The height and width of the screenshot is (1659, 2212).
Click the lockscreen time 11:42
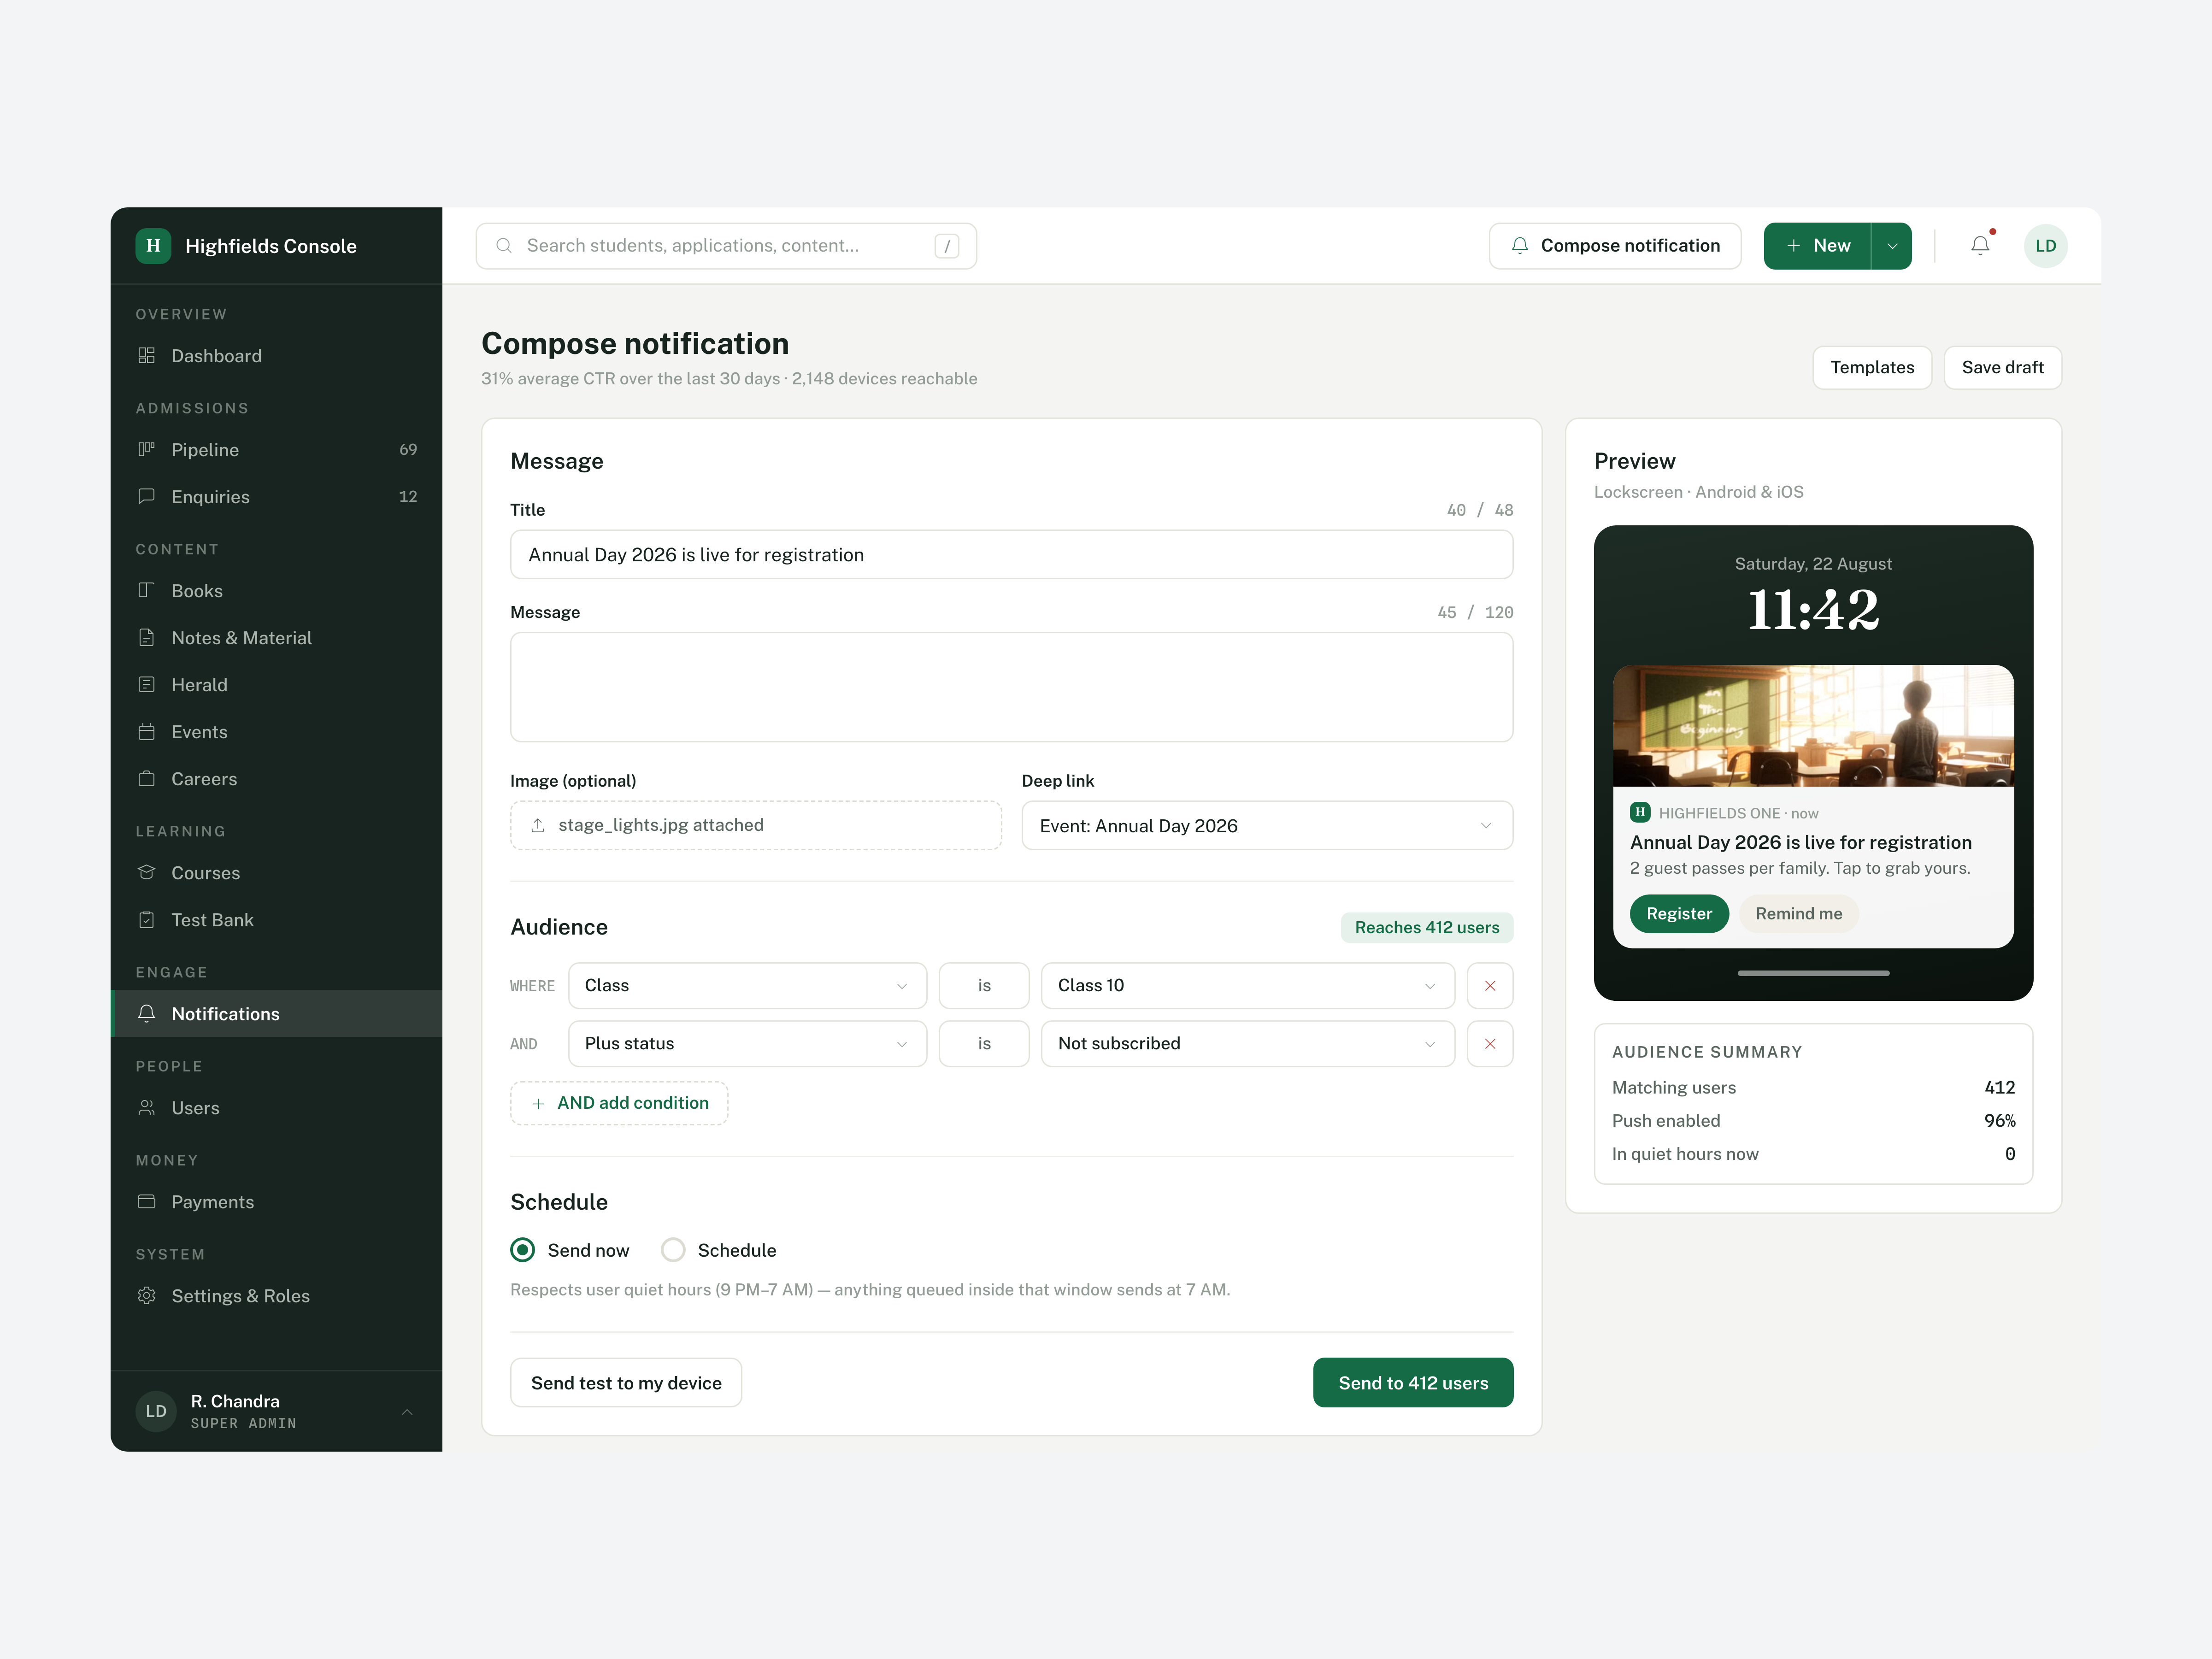[x=1813, y=610]
